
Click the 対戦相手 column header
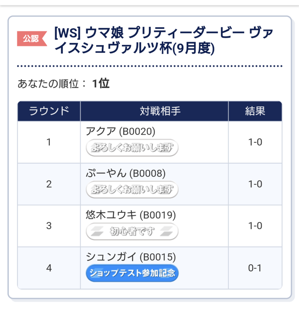pos(154,111)
